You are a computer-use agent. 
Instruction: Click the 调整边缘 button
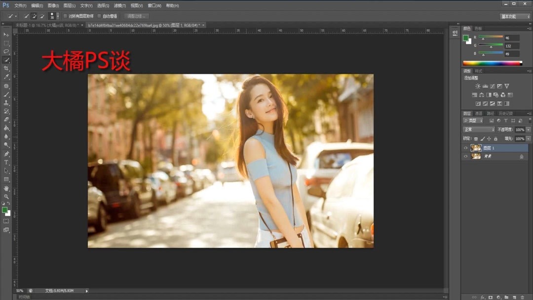coord(136,16)
